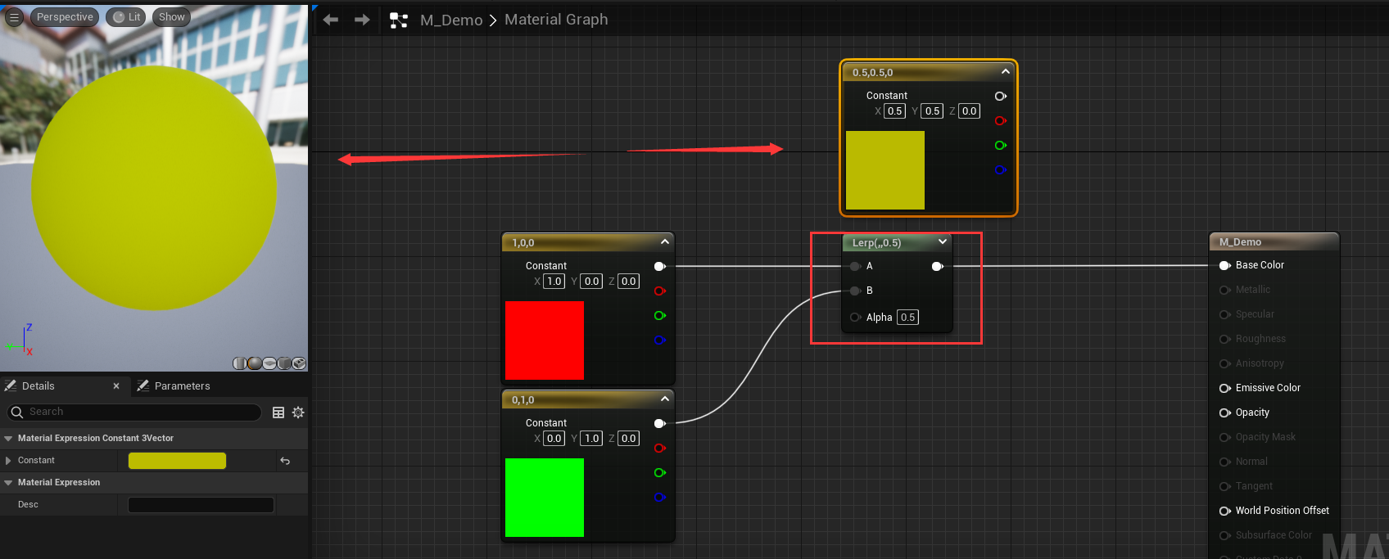Image resolution: width=1389 pixels, height=559 pixels.
Task: Expand the Constant property row
Action: 8,461
